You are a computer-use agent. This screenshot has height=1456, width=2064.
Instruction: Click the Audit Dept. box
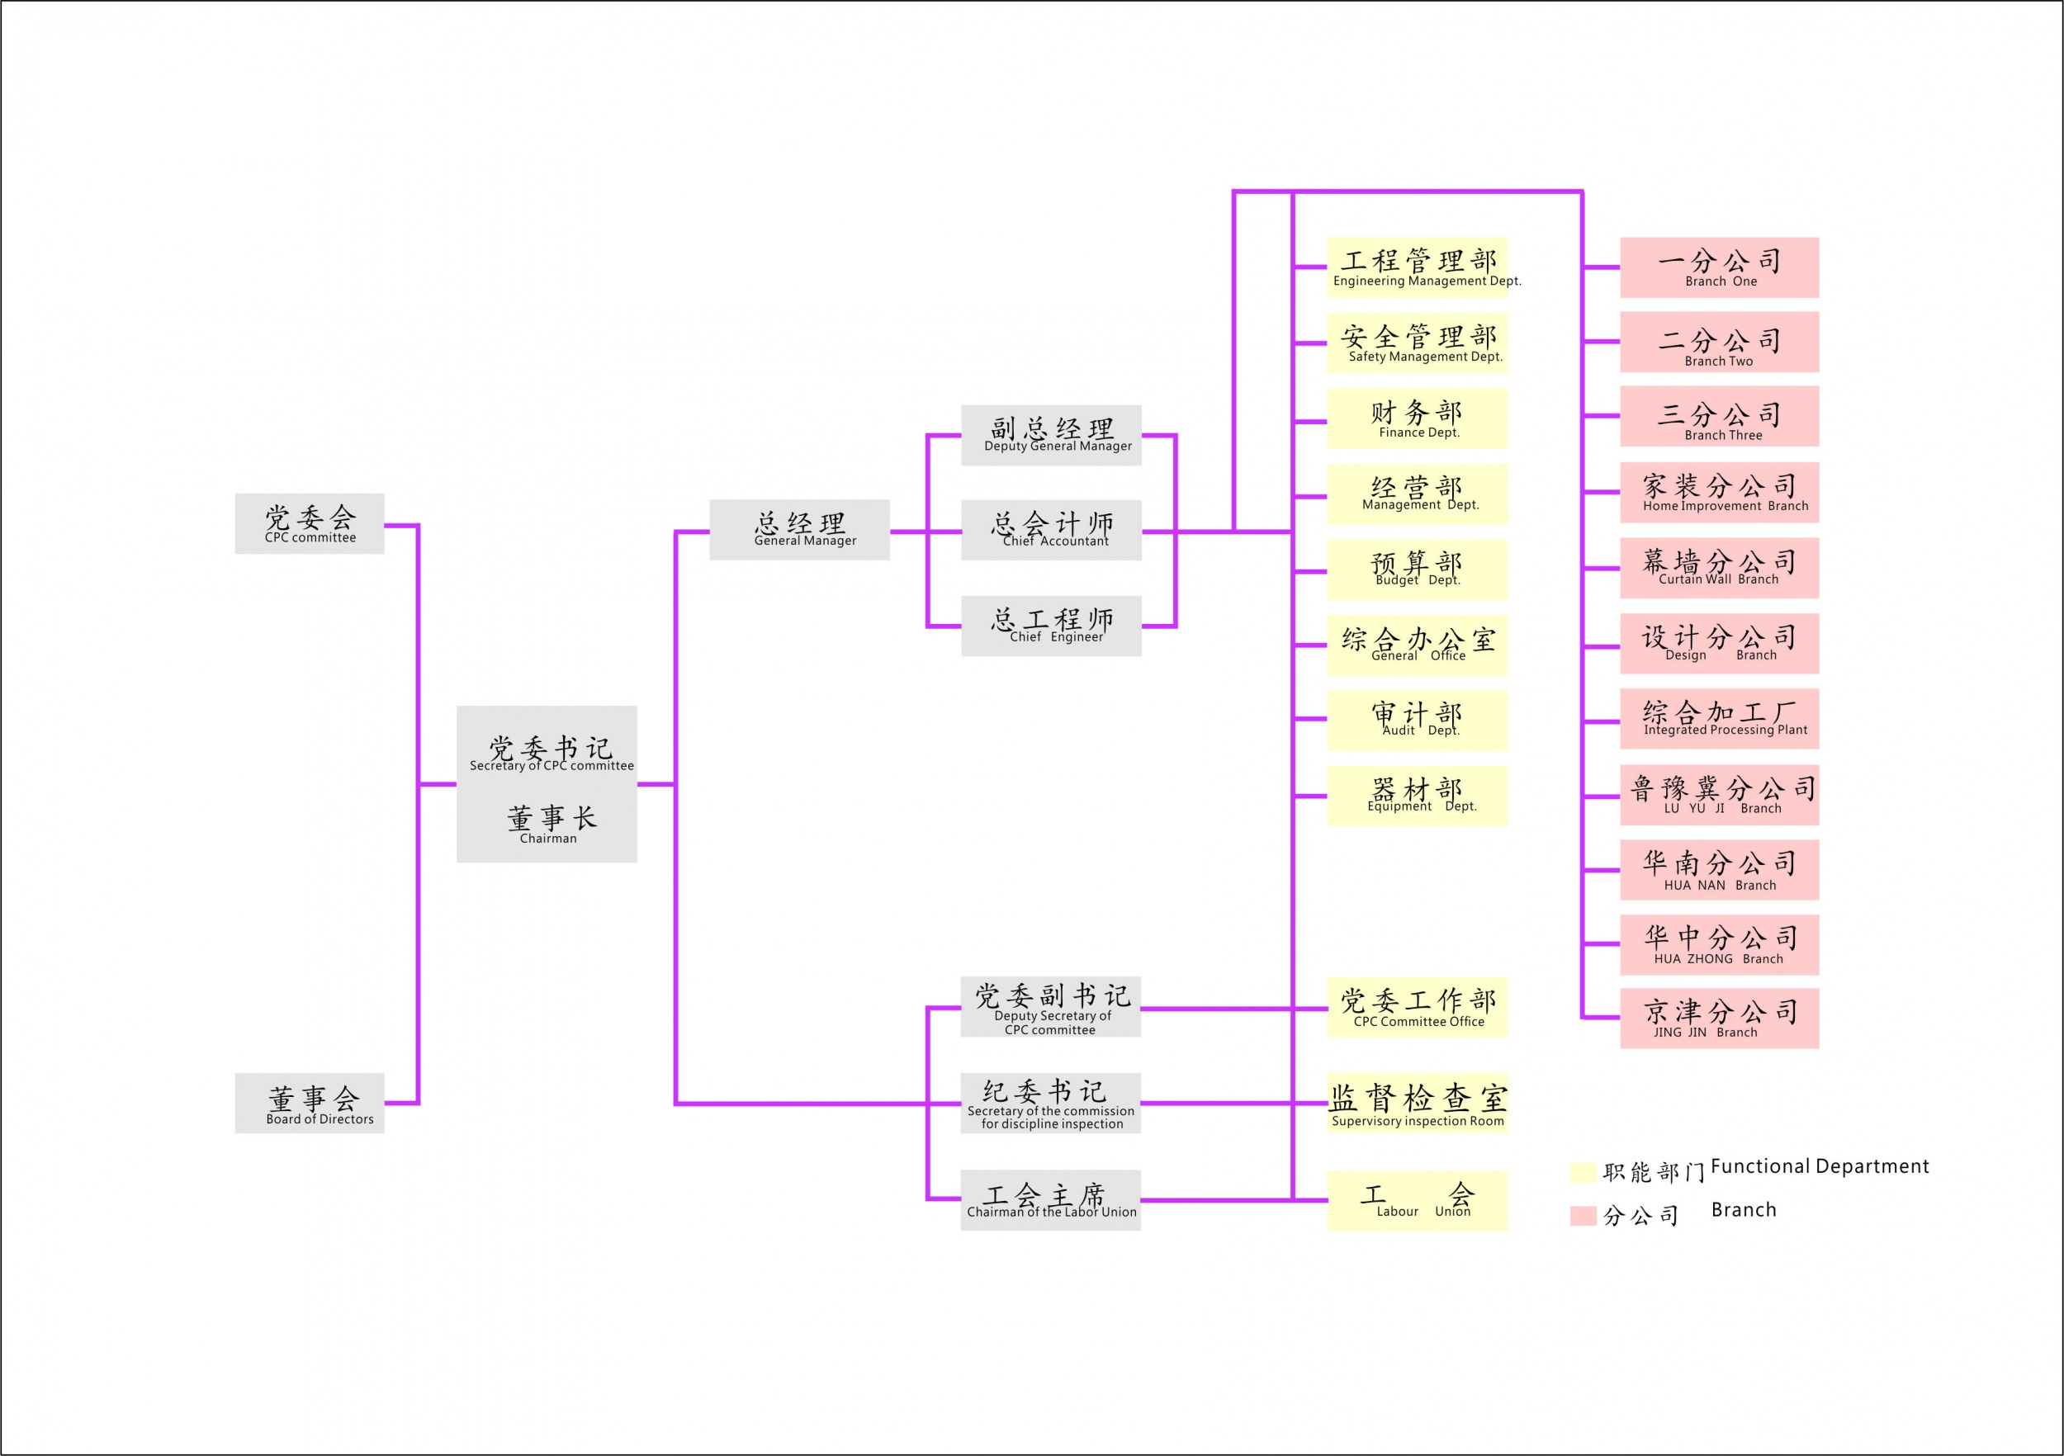coord(1417,720)
